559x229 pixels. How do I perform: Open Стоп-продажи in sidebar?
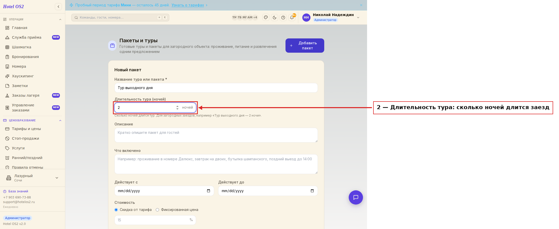coord(32,138)
